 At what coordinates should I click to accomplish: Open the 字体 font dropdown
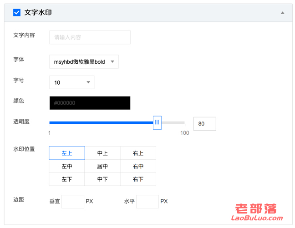click(x=84, y=61)
